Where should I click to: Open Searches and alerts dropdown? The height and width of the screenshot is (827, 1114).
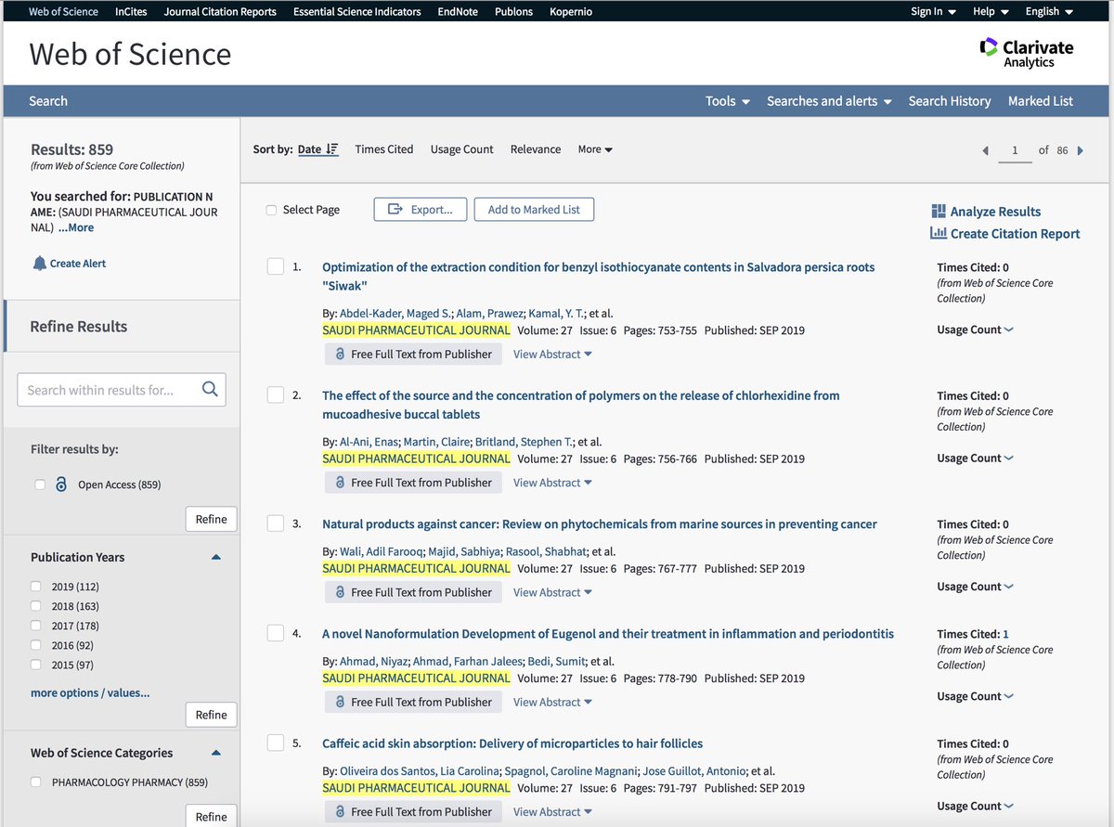(x=829, y=101)
